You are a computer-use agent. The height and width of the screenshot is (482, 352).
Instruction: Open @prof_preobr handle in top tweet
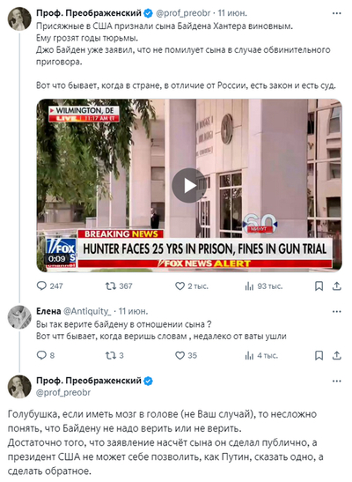[183, 13]
